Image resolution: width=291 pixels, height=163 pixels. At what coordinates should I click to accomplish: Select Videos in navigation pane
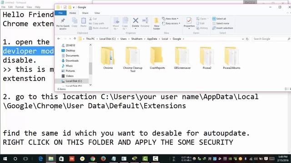coord(70,76)
